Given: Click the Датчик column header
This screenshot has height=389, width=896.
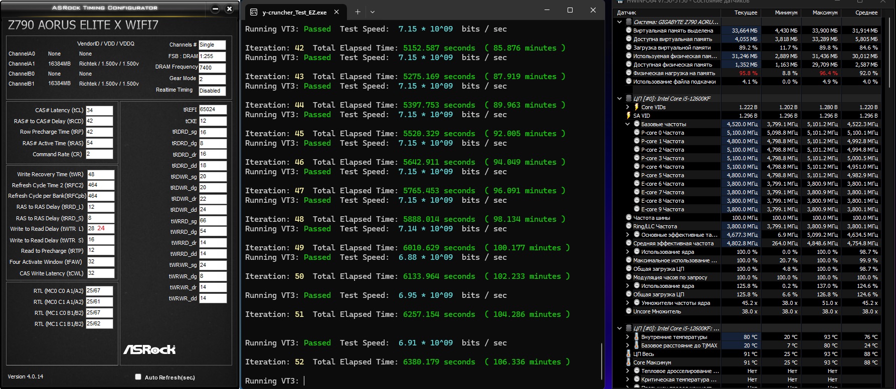Looking at the screenshot, I should (668, 13).
